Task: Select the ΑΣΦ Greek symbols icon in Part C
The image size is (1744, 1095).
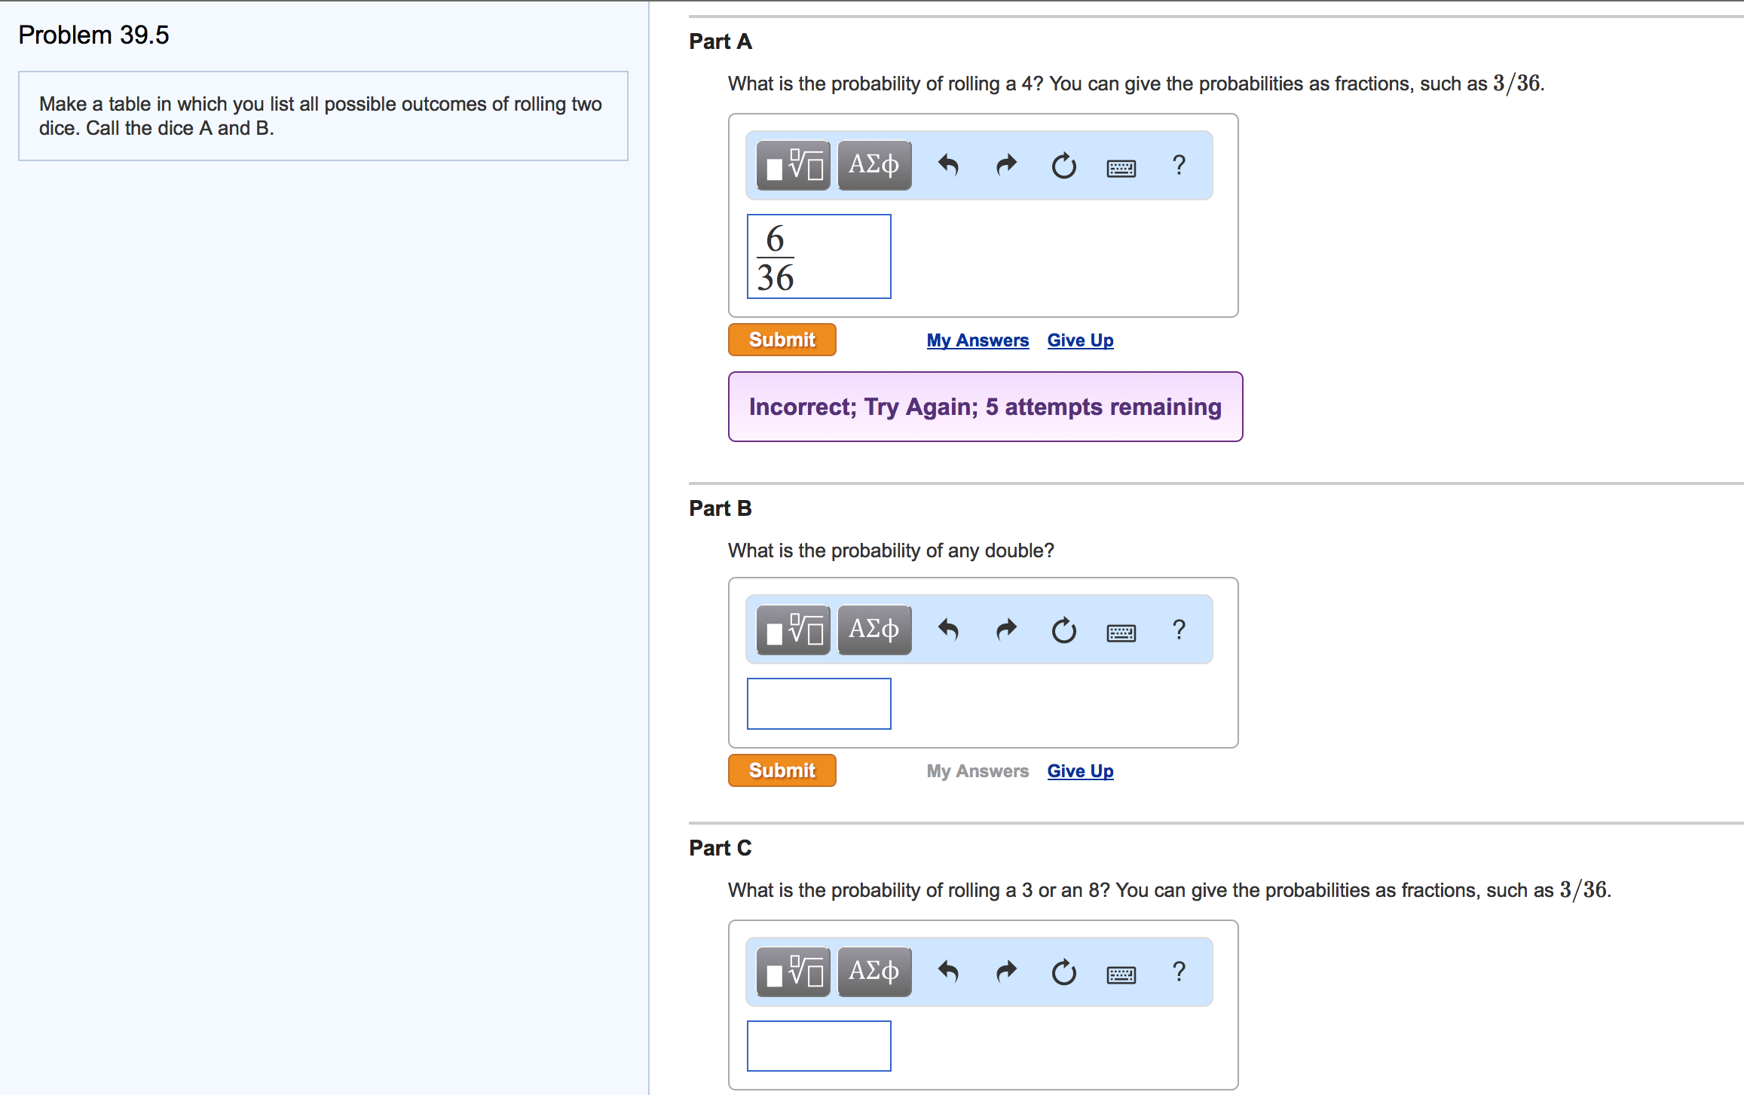Action: pos(874,971)
